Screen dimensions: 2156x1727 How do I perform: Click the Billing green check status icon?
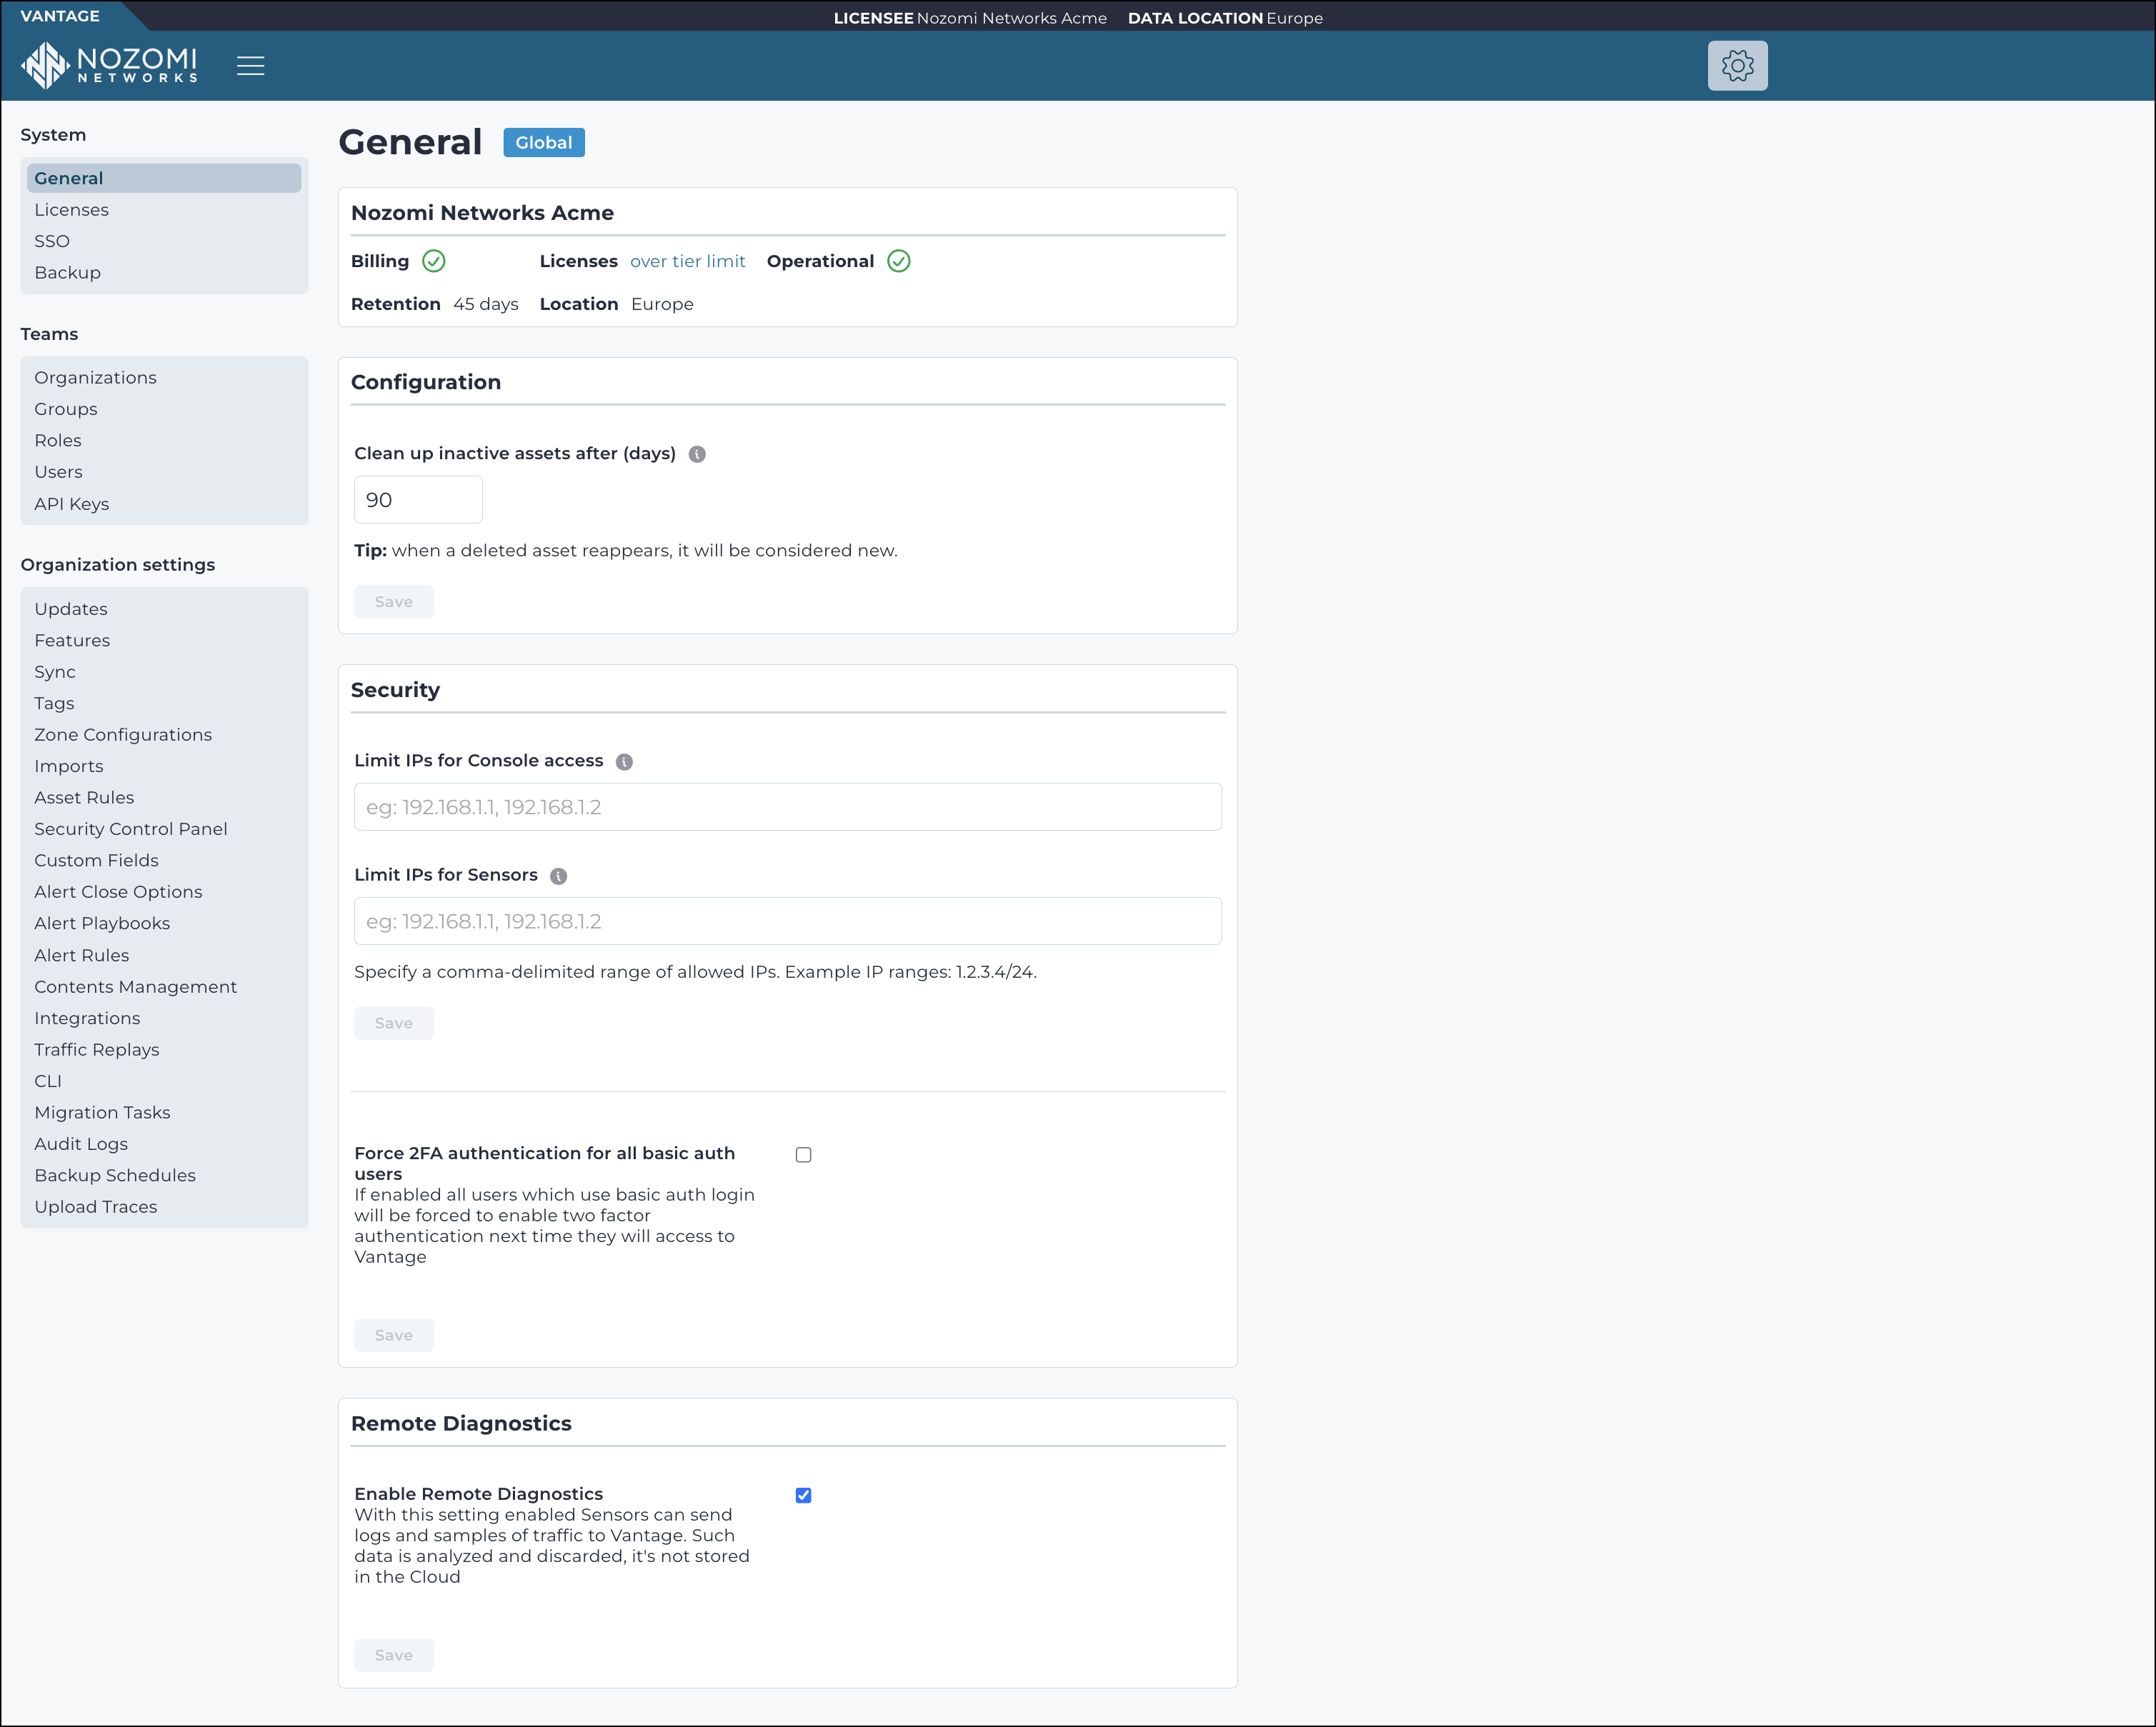pos(433,261)
